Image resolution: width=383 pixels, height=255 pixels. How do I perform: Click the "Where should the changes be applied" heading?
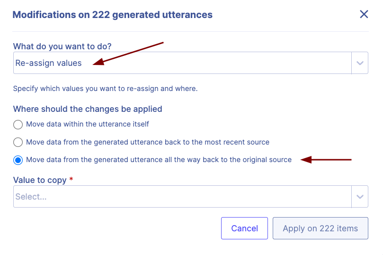[x=88, y=109]
